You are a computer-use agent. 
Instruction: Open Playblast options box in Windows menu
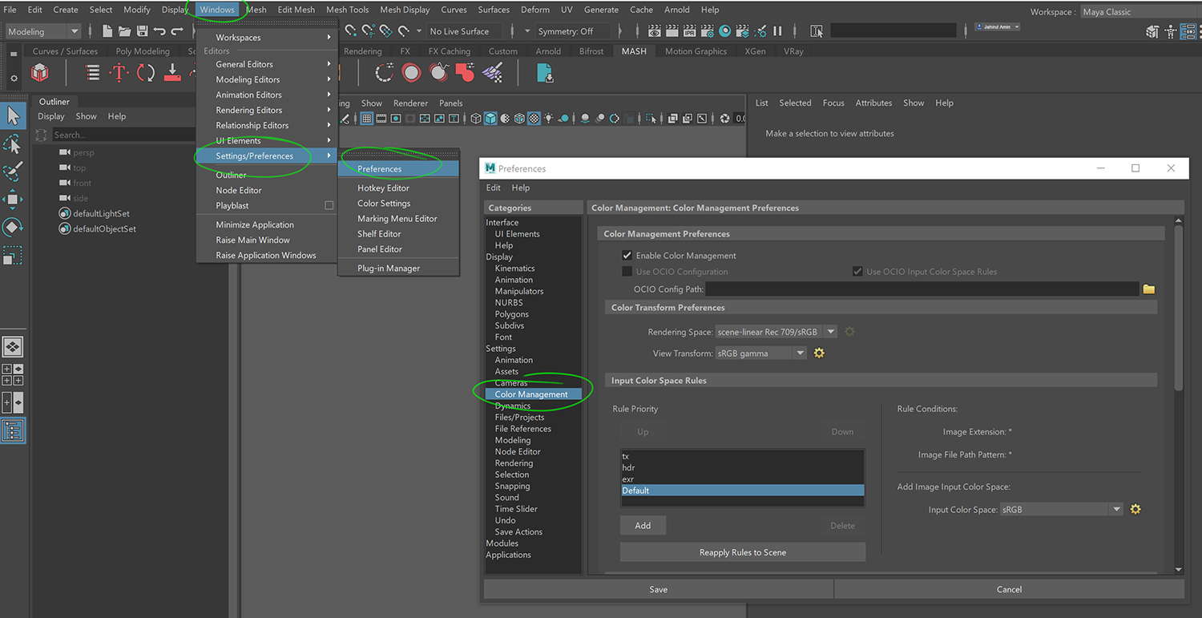(x=329, y=206)
